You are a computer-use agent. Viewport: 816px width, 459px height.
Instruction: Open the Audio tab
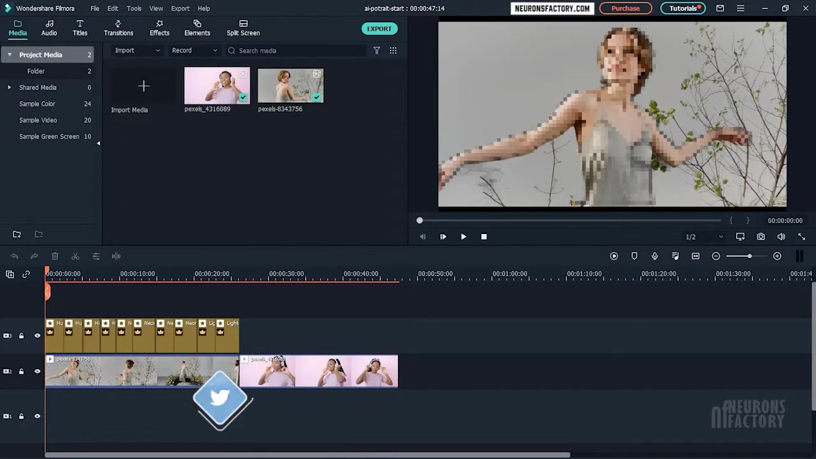click(49, 28)
